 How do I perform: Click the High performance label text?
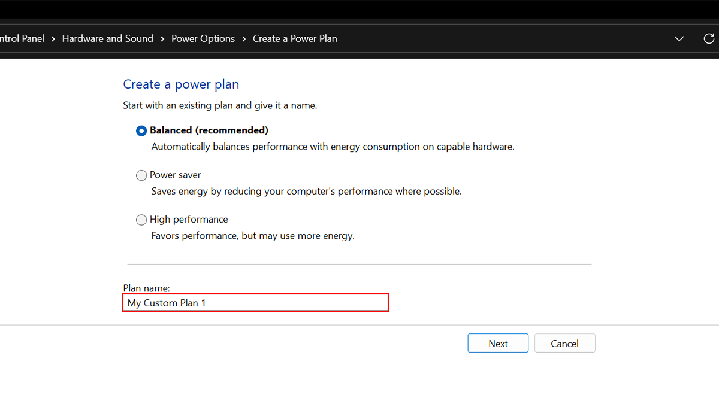[x=189, y=220]
